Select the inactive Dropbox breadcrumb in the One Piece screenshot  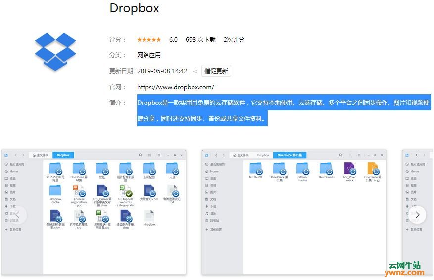tap(263, 155)
